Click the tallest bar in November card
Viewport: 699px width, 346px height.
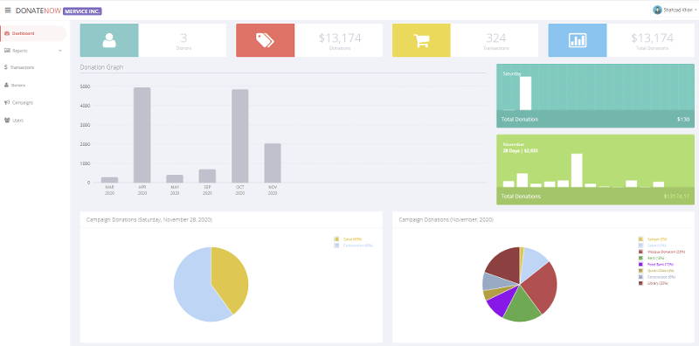click(x=577, y=170)
